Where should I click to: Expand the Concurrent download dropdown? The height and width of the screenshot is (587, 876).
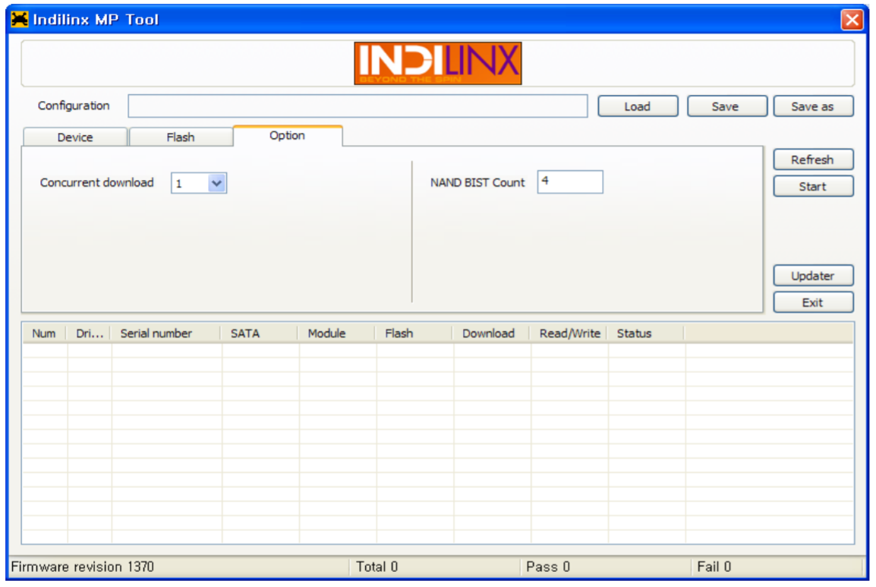tap(216, 183)
